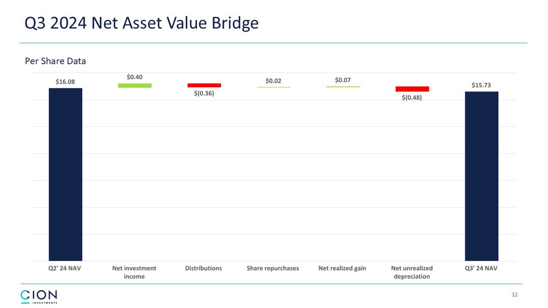This screenshot has width=548, height=308.
Task: Click the $0.02 data label
Action: (x=273, y=81)
